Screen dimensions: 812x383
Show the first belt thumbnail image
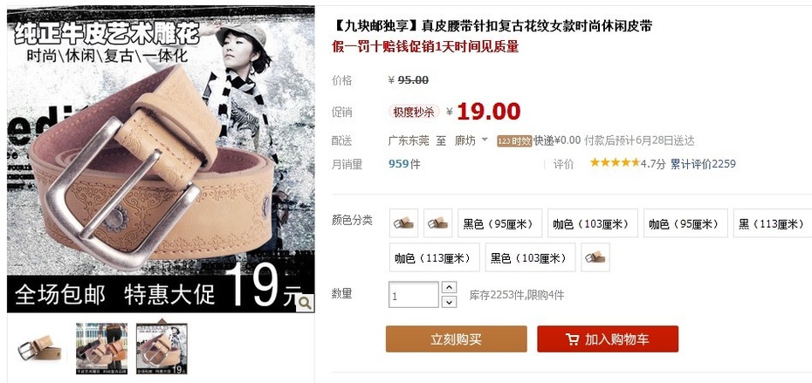[40, 348]
